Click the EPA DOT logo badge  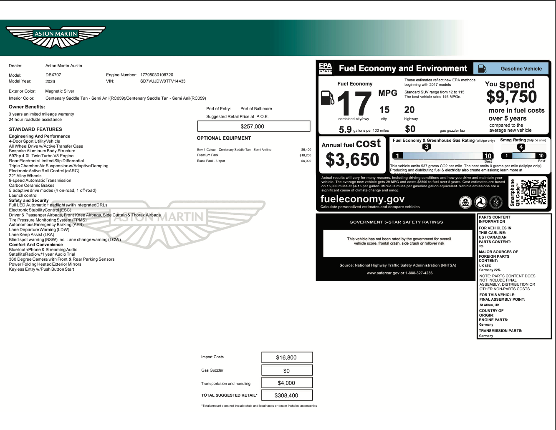coord(326,68)
